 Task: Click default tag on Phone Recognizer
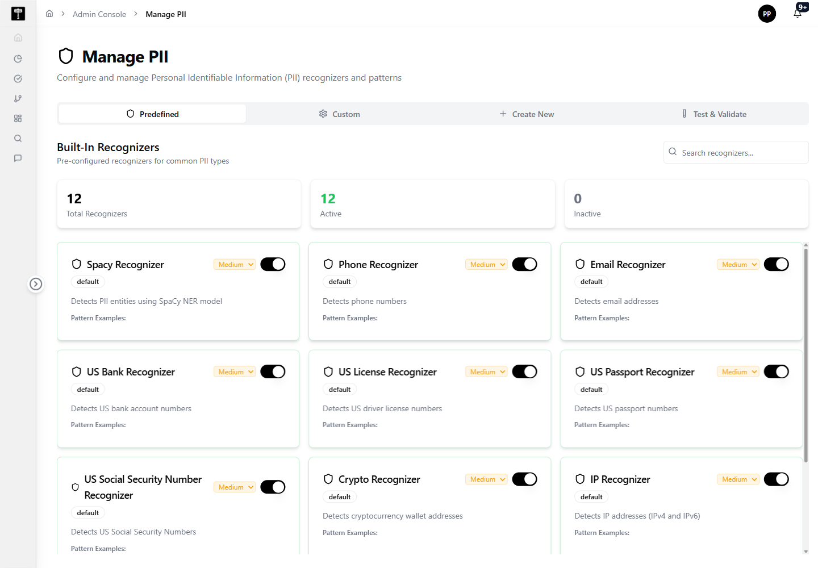click(340, 282)
